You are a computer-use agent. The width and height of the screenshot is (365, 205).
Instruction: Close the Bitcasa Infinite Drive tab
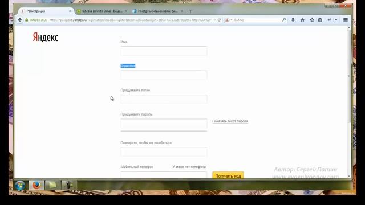click(x=126, y=11)
